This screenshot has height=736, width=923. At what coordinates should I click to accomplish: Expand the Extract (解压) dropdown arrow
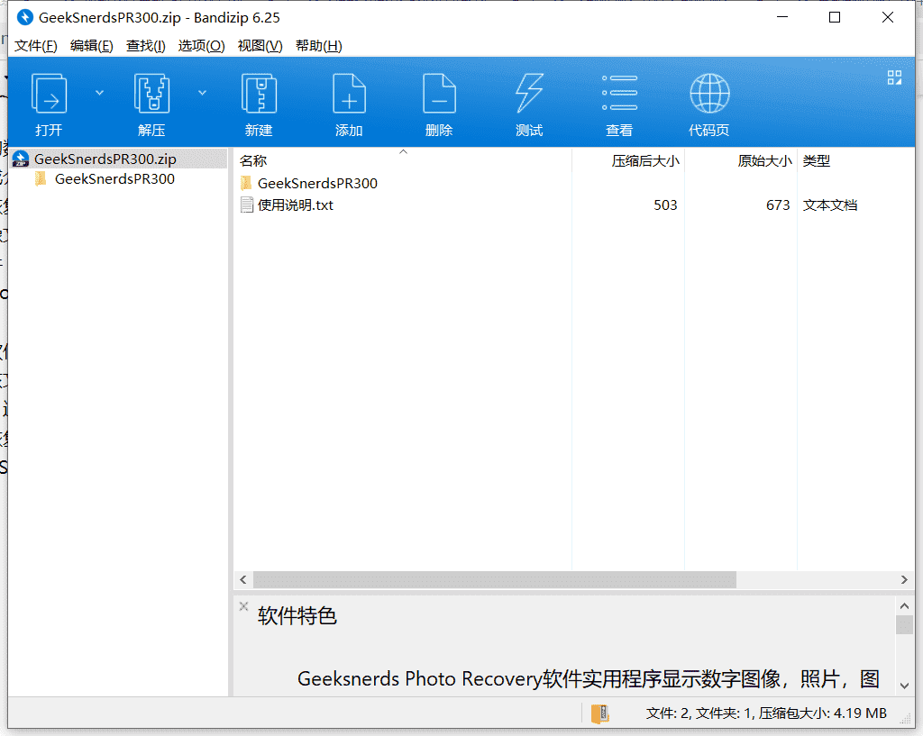[x=202, y=93]
